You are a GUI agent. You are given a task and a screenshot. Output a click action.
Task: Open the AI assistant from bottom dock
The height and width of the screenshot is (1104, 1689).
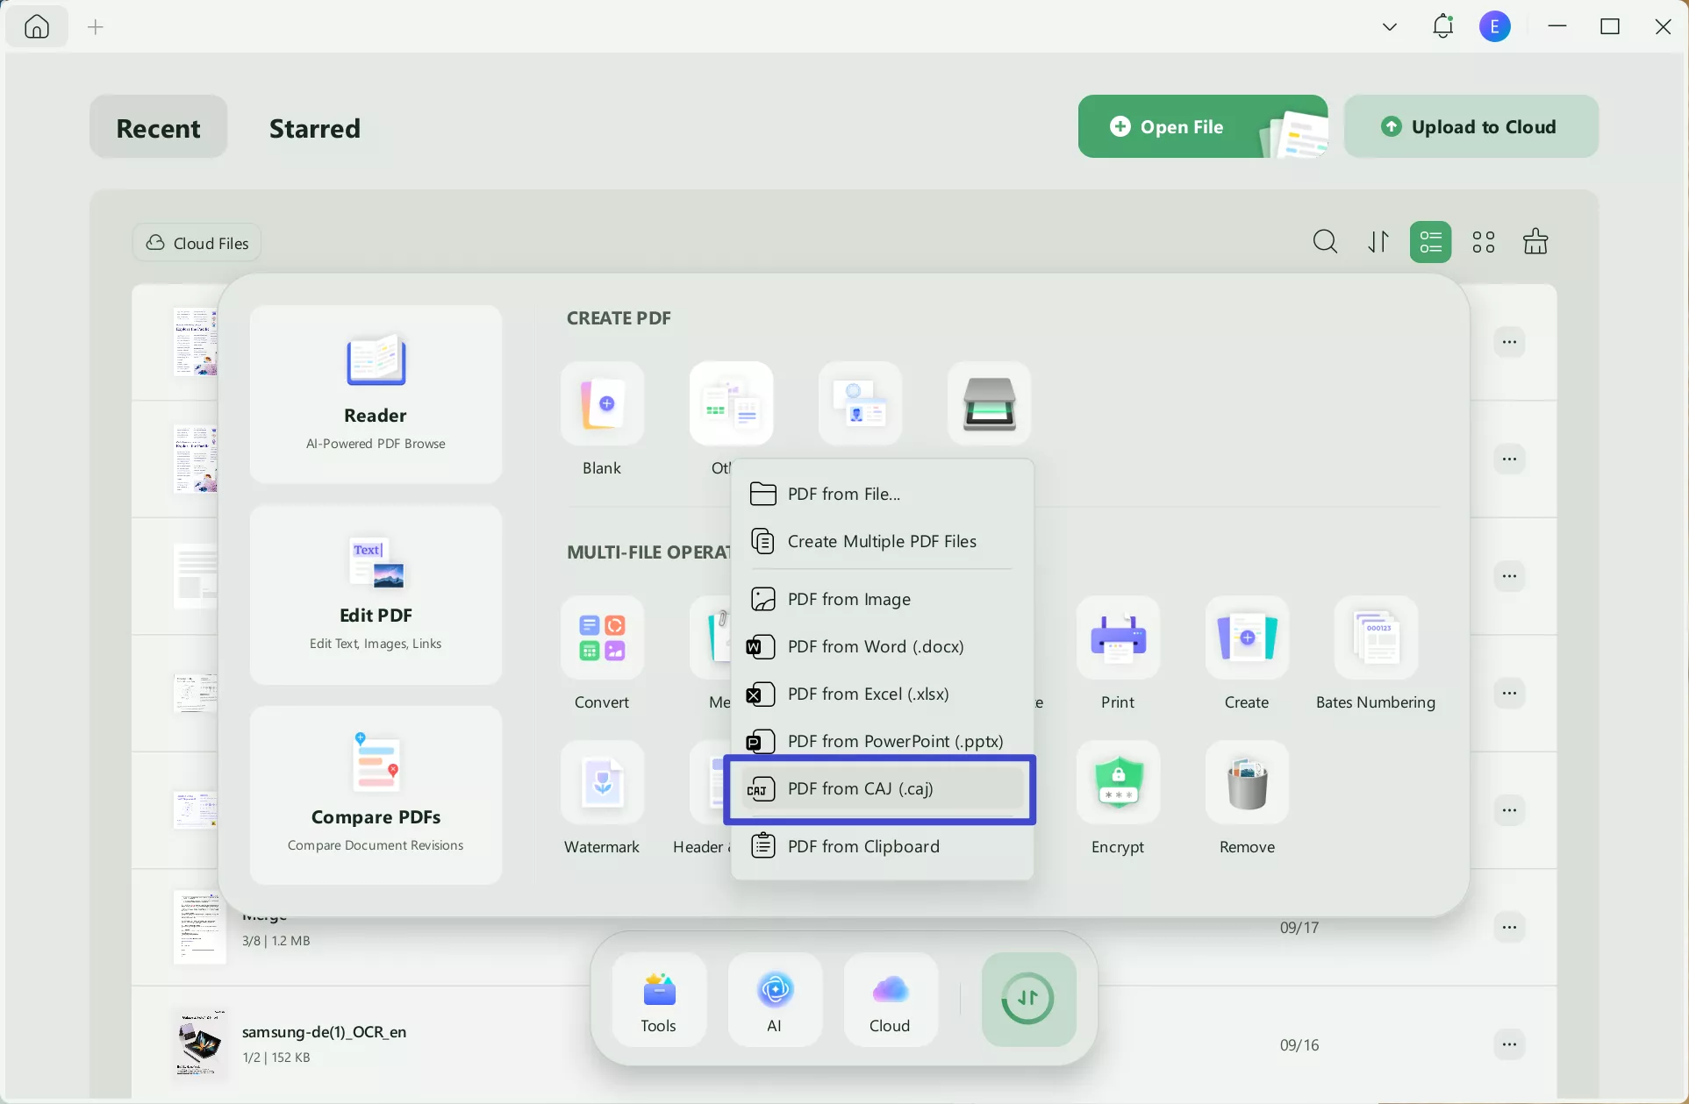coord(774,1000)
